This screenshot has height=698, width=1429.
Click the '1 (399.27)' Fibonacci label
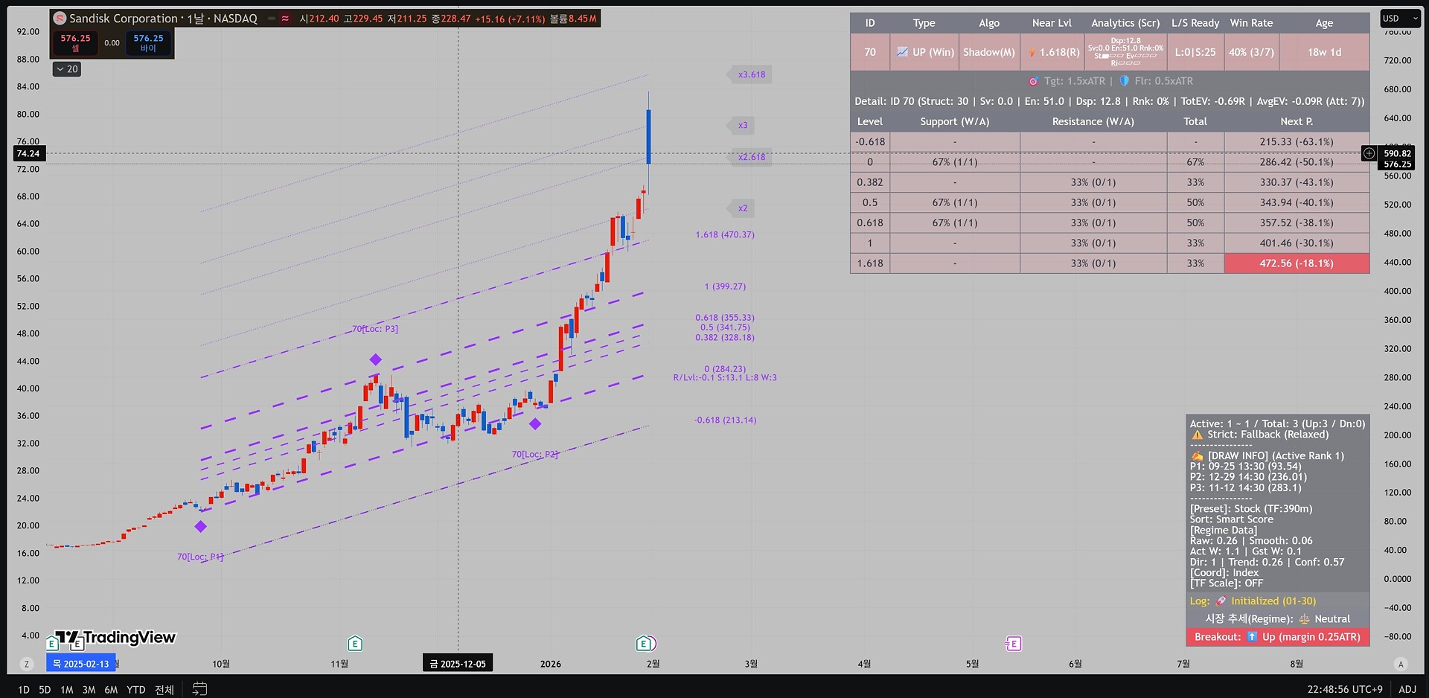pyautogui.click(x=725, y=286)
